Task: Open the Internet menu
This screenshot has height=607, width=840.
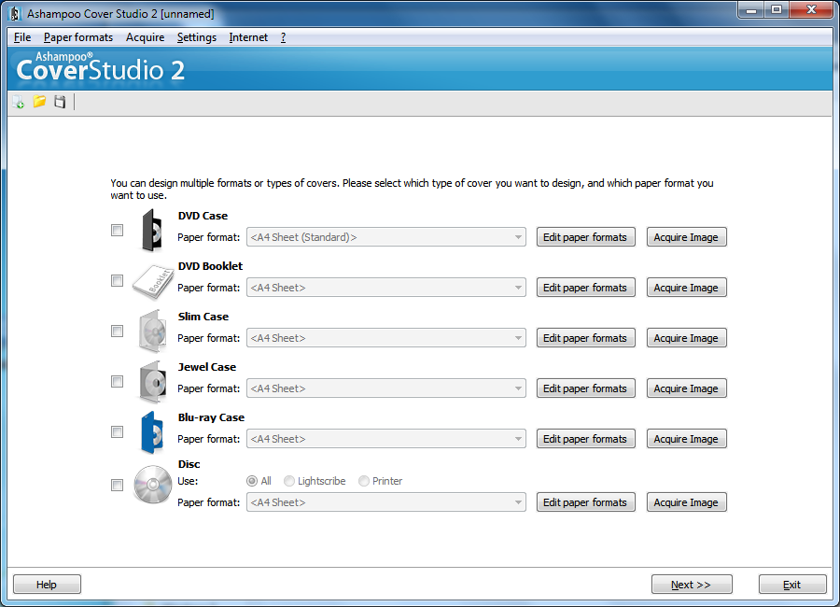Action: click(x=248, y=37)
